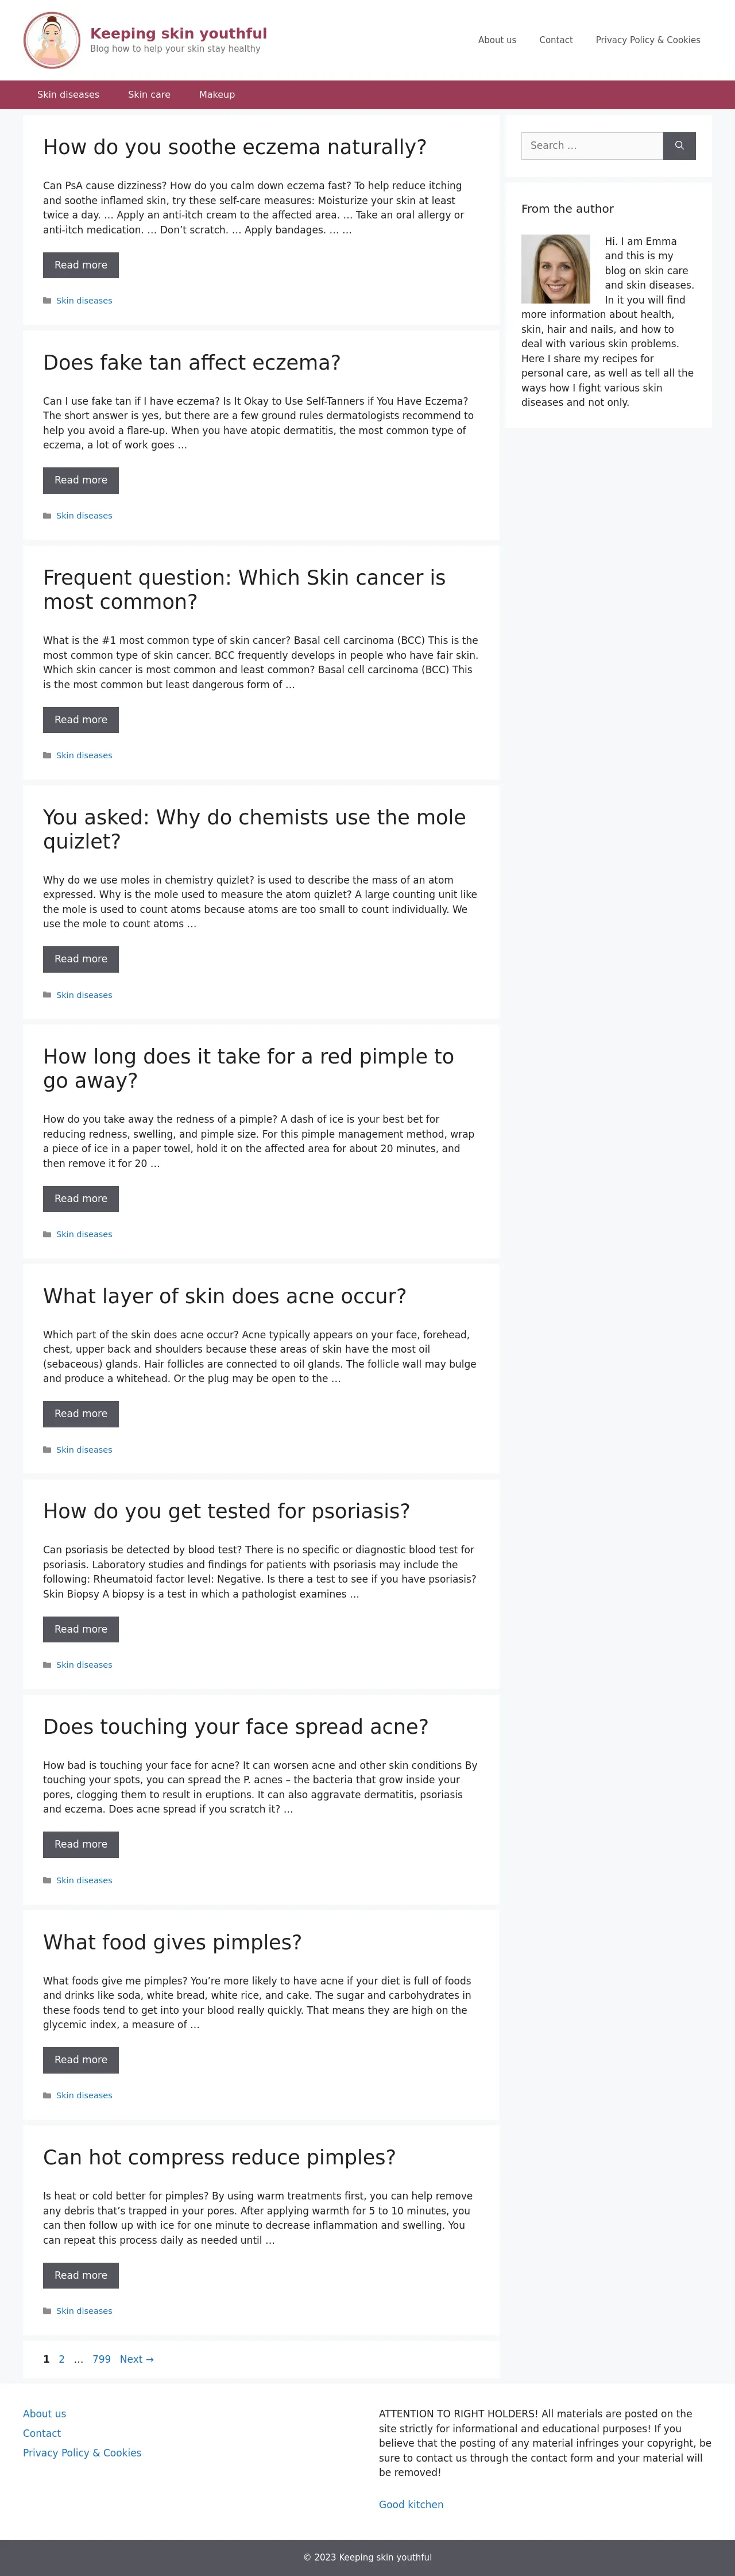Click Next arrow pagination link
This screenshot has height=2576, width=735.
pos(137,2359)
